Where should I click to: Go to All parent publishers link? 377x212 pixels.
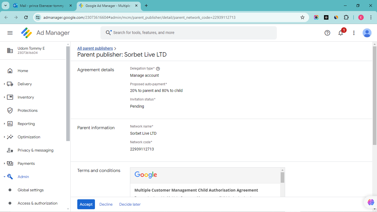click(x=95, y=48)
